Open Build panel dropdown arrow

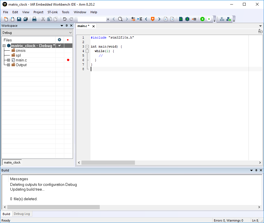pos(251,170)
